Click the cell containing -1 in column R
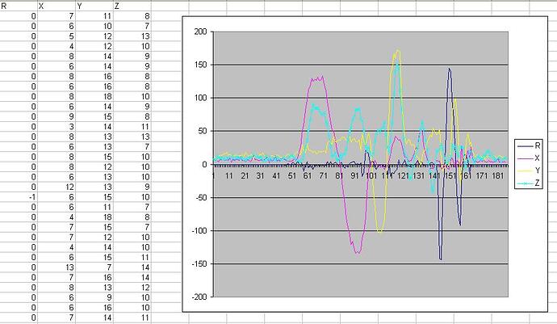The width and height of the screenshot is (557, 324). tap(19, 197)
